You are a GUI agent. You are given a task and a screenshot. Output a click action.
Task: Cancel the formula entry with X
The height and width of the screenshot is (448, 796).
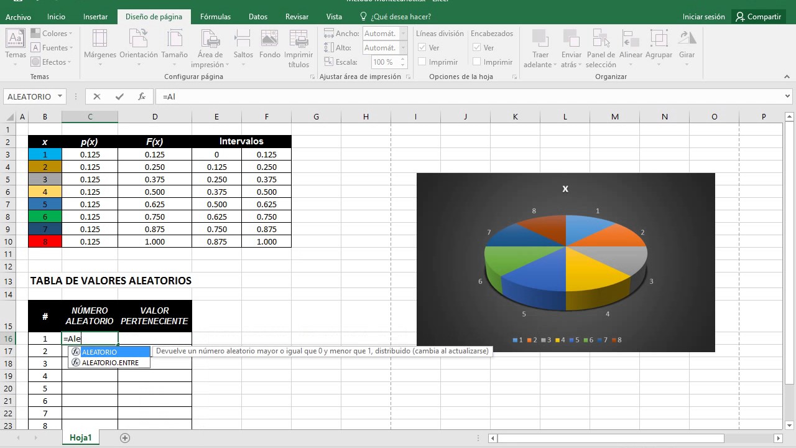point(97,96)
